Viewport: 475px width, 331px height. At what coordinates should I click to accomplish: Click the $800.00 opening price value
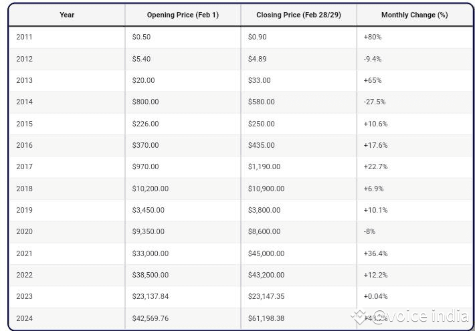145,102
